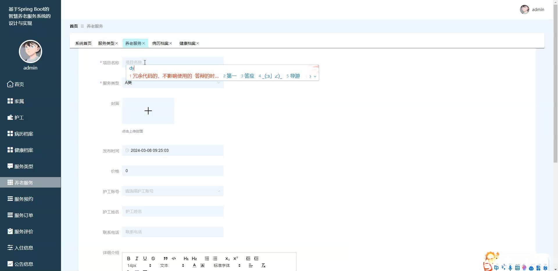Open the 文本 heading style dropdown
Viewport: 558px width, 271px height.
click(x=172, y=265)
